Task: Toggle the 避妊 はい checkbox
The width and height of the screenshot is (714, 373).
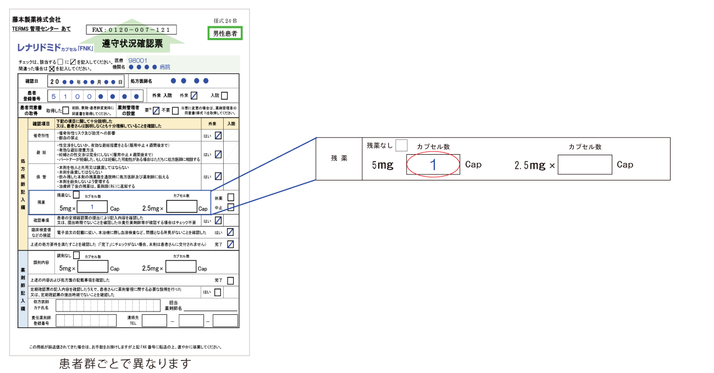Action: 218,154
